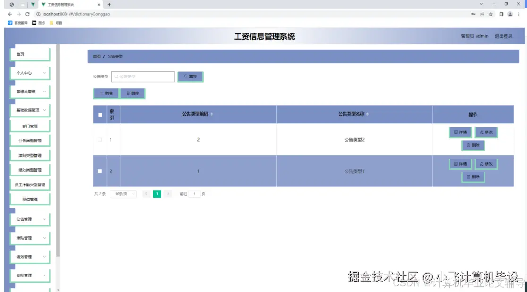This screenshot has width=527, height=292.
Task: Click the 删除 batch delete button above table
Action: (133, 93)
